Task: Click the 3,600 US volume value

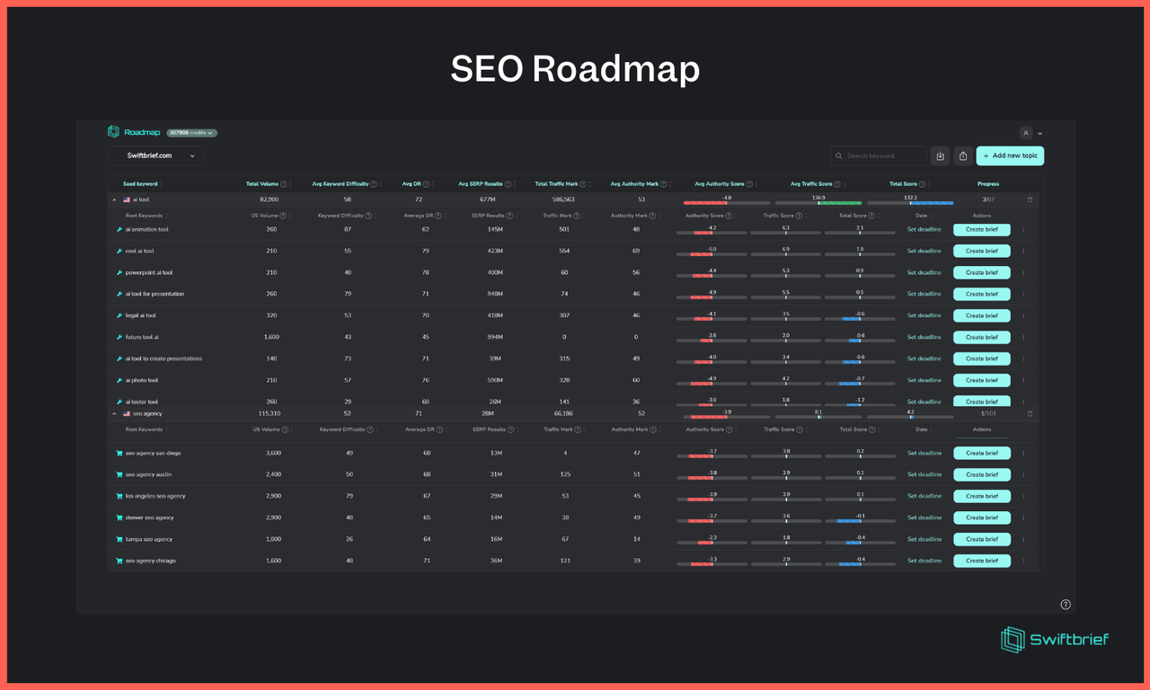Action: [x=273, y=453]
